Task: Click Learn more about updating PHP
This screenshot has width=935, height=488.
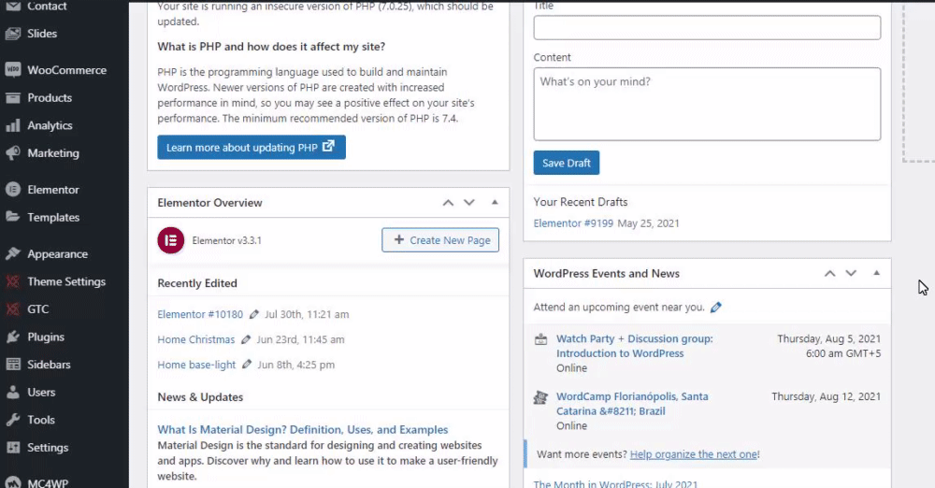Action: [x=252, y=148]
